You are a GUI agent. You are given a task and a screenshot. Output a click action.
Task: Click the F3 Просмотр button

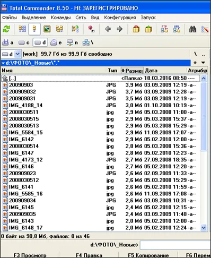(30, 255)
